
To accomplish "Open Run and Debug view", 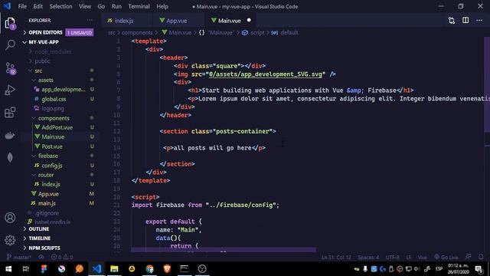I will 10,90.
